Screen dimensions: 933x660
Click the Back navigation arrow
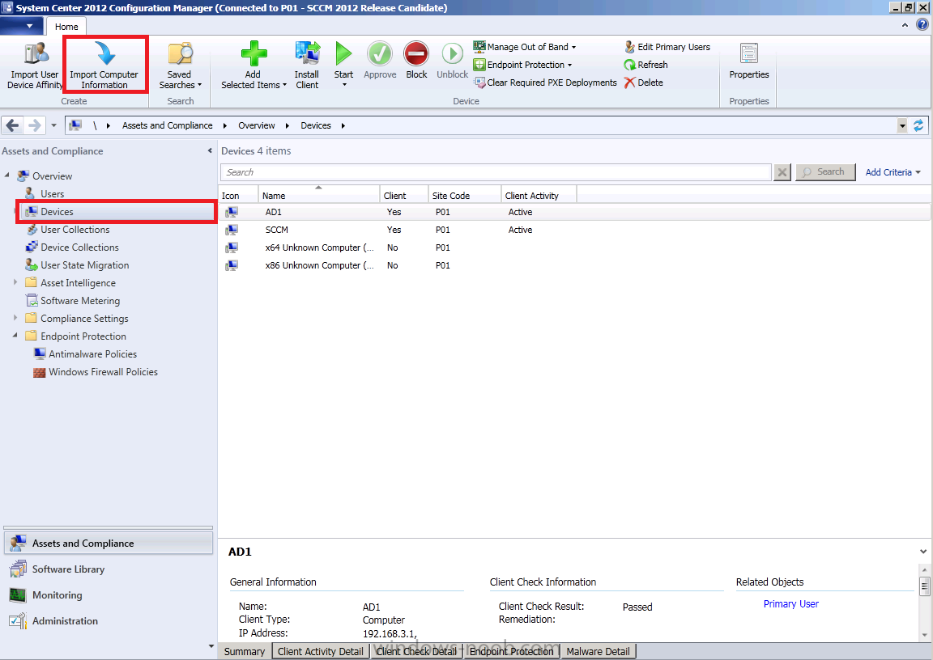(x=12, y=125)
